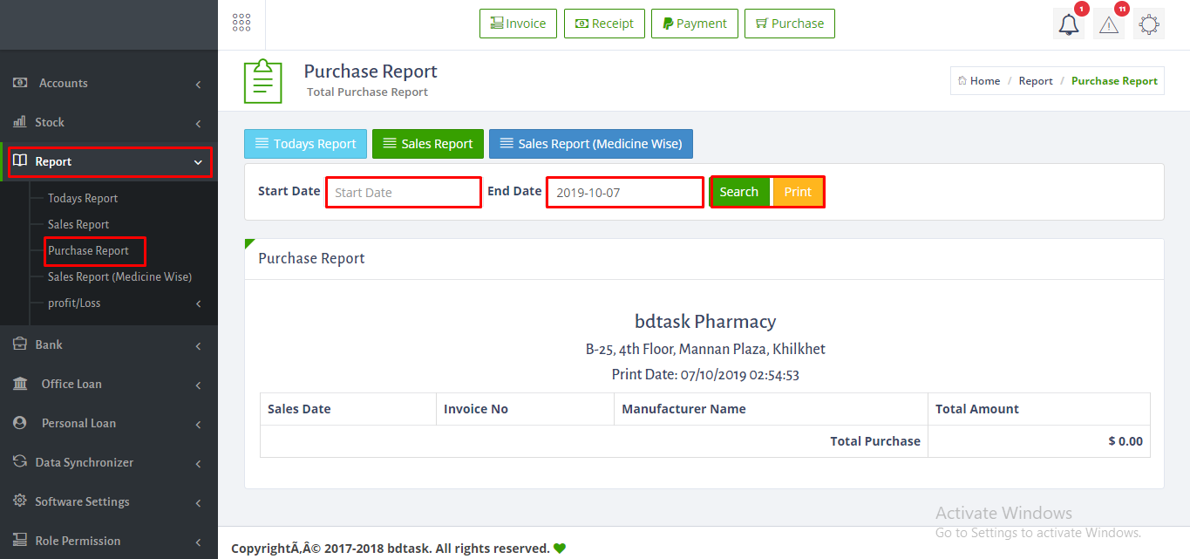Viewport: 1190px width, 559px height.
Task: Open the settings gear icon in header
Action: pos(1149,24)
